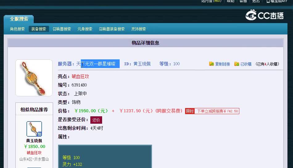Click similar item price ￥1850.00

(35, 146)
